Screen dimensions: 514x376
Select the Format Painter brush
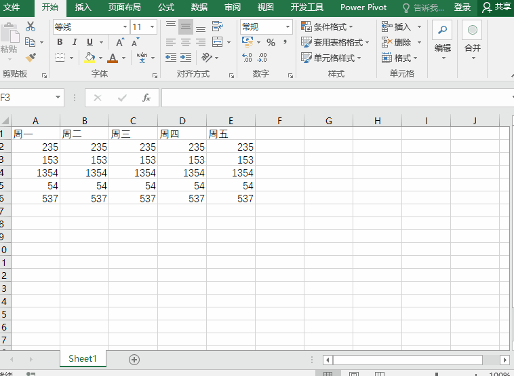point(31,58)
